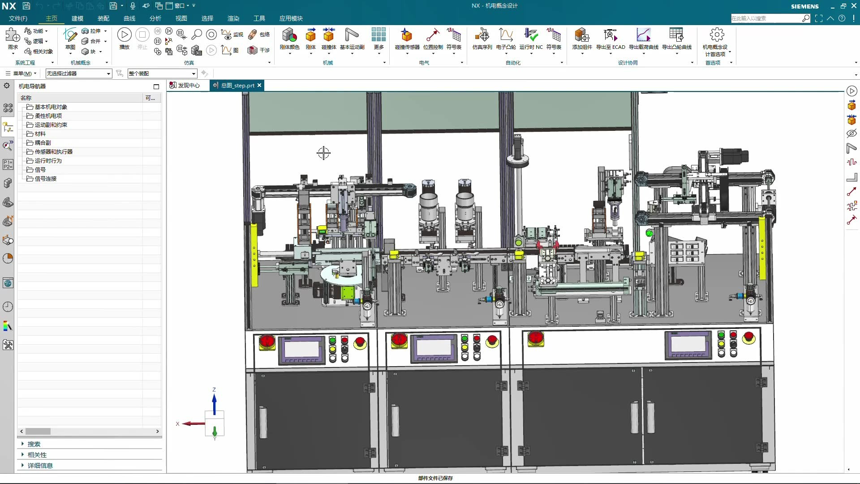860x484 pixels.
Task: Click the Position Control (位置控制) icon
Action: [x=433, y=35]
